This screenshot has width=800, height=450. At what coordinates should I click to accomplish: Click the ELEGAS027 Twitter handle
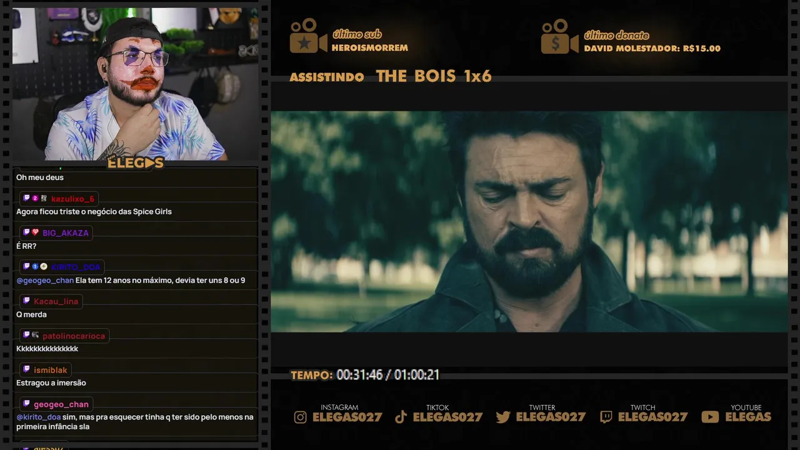pyautogui.click(x=551, y=417)
